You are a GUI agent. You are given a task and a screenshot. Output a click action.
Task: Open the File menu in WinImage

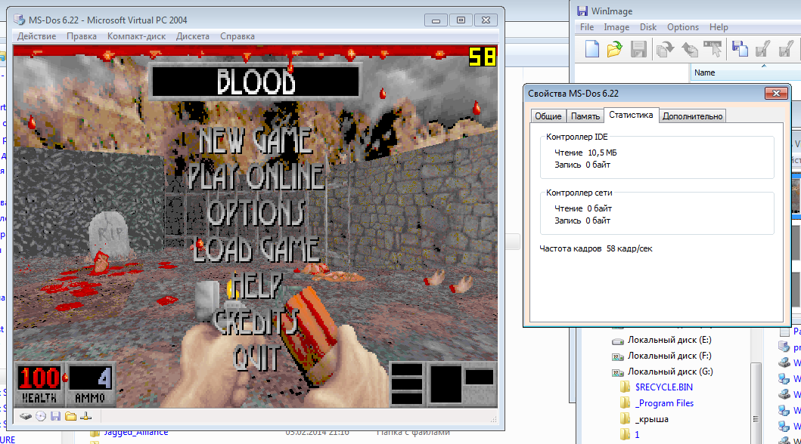pos(587,27)
